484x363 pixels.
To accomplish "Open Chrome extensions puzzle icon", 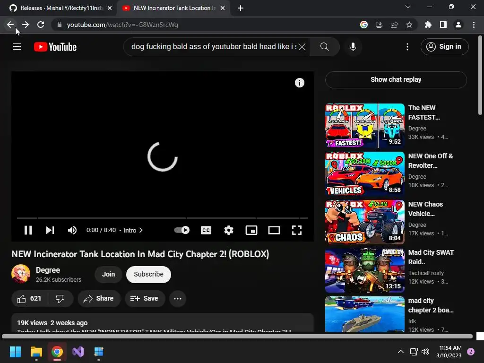I will 428,25.
